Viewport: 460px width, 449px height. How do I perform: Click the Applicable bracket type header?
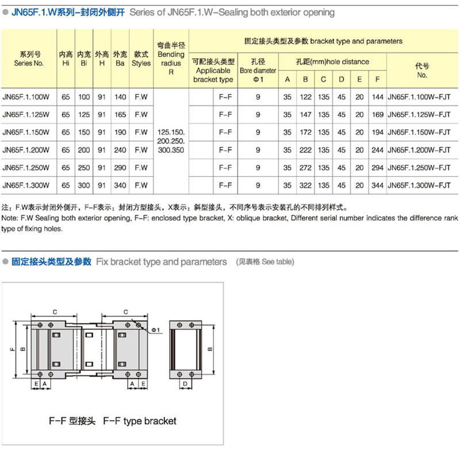pyautogui.click(x=213, y=70)
